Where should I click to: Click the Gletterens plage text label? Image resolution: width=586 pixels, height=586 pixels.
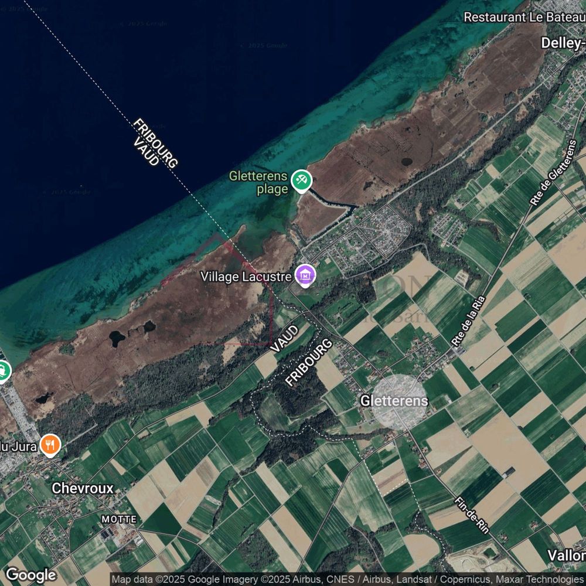click(x=258, y=182)
